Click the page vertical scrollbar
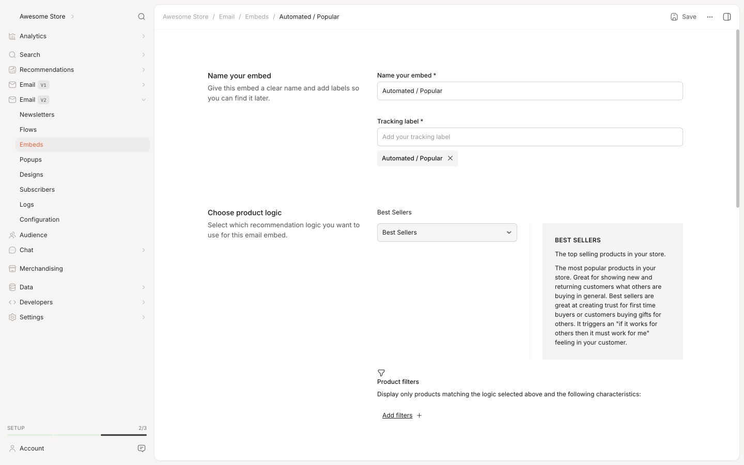Image resolution: width=744 pixels, height=465 pixels. 738,119
